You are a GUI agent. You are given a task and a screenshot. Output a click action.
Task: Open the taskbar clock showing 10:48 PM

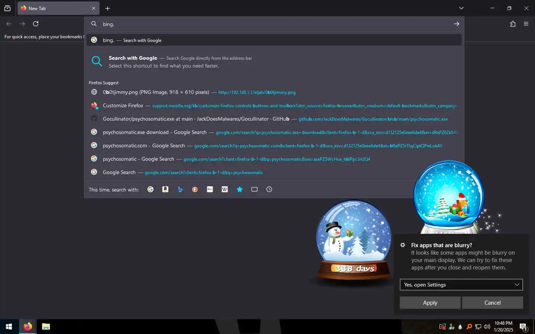[x=503, y=327]
